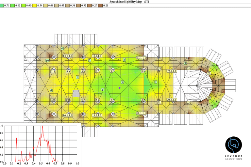This screenshot has width=251, height=167.
Task: Select green receiver marker 7
Action: 156,82
